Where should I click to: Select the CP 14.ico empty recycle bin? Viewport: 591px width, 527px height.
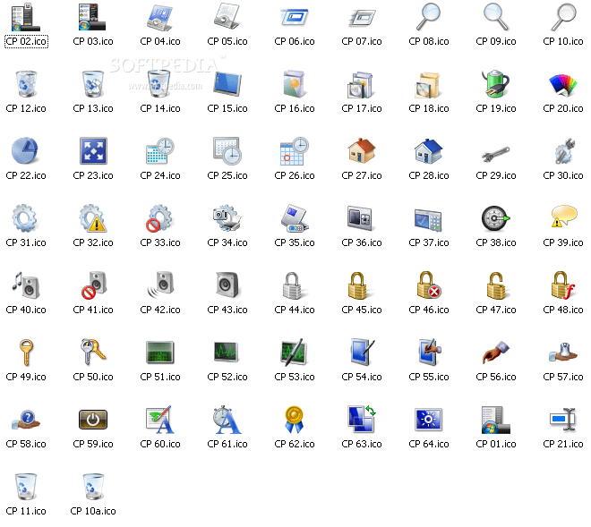tap(159, 83)
